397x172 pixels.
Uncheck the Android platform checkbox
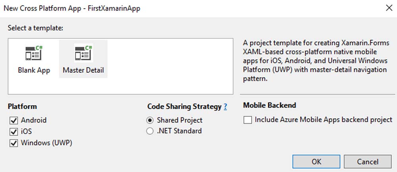14,120
